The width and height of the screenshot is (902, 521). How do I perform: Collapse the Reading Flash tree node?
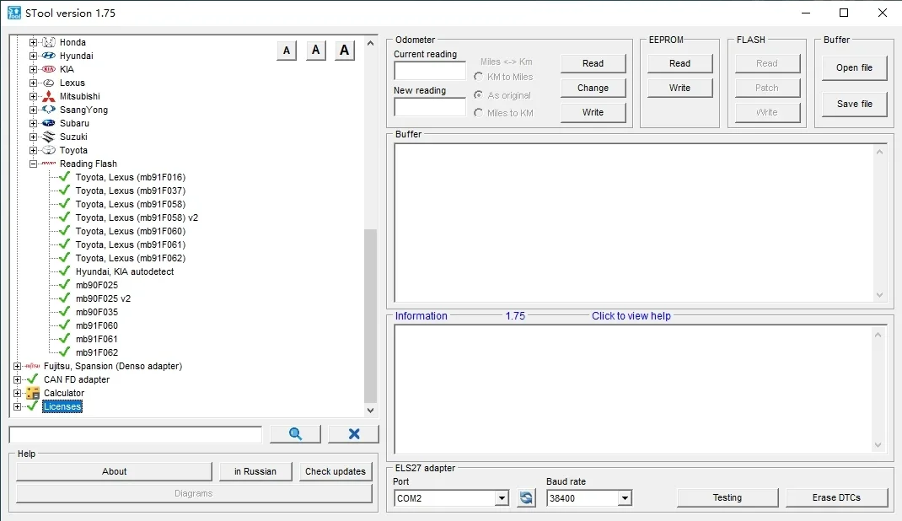[34, 164]
